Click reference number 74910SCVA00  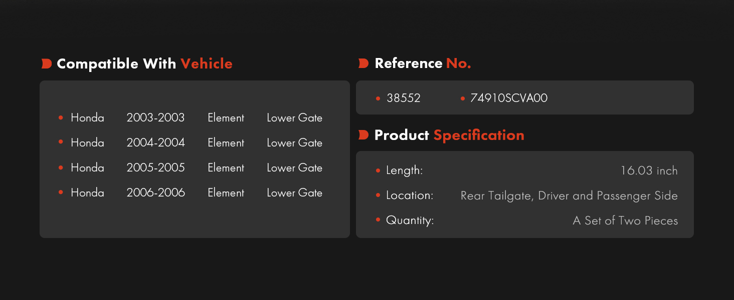click(x=509, y=98)
